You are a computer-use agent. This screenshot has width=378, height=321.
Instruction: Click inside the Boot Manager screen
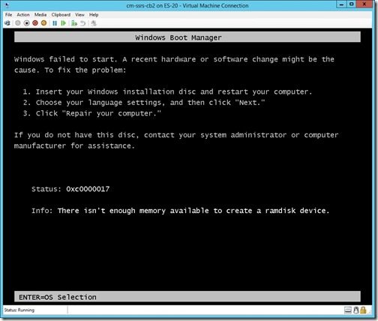(187, 166)
